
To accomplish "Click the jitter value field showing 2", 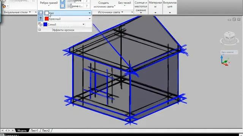I will [x=87, y=1].
